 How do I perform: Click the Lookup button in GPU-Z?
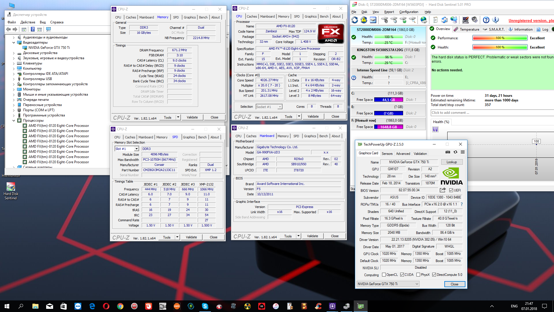tap(451, 162)
